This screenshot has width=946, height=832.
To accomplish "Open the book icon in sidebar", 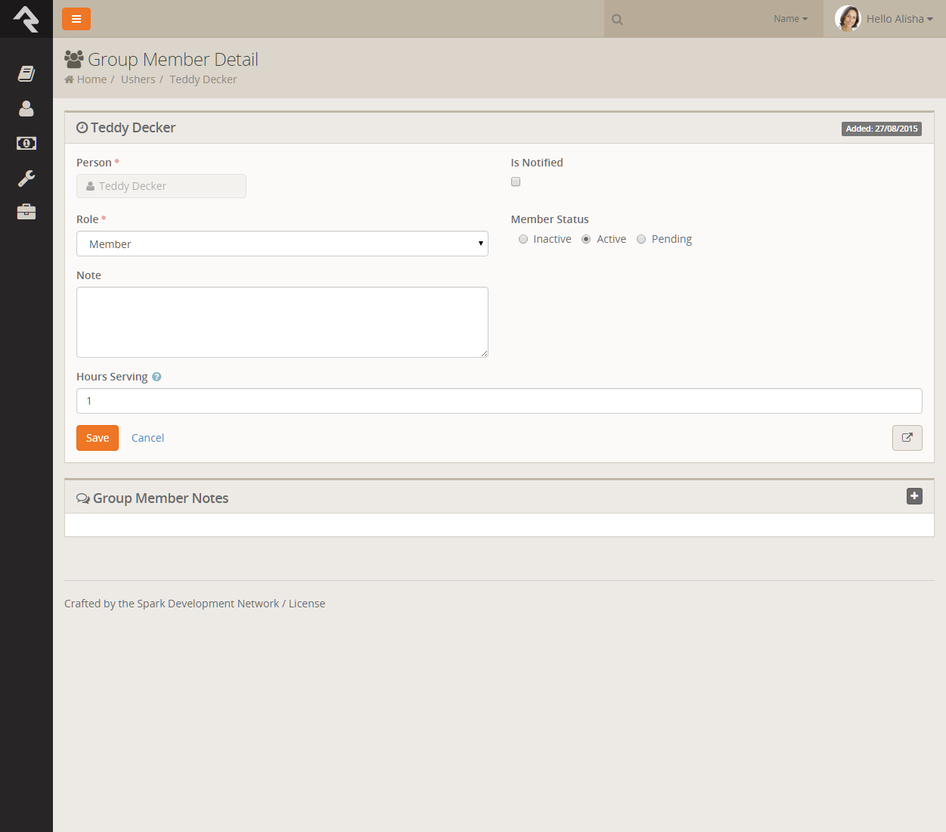I will (x=26, y=73).
